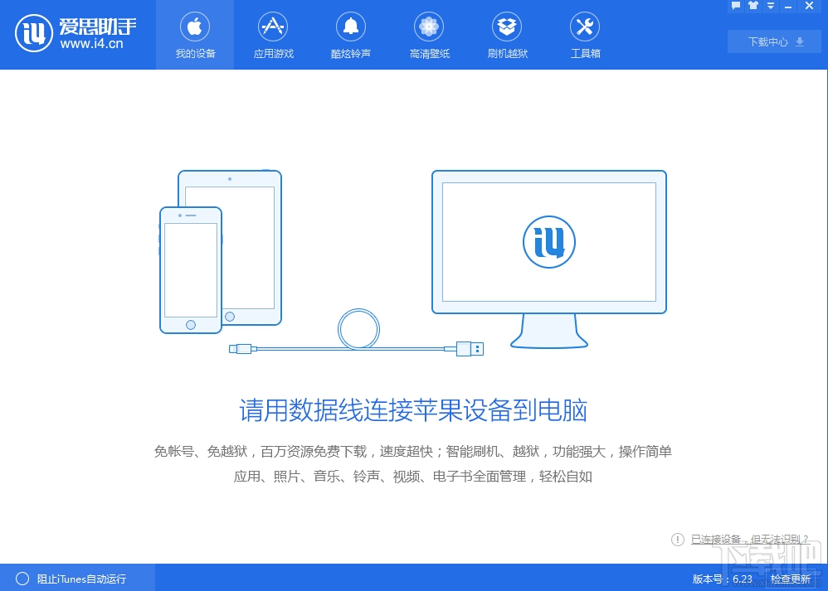Switch to 应用游戏 app store tab

pyautogui.click(x=273, y=35)
